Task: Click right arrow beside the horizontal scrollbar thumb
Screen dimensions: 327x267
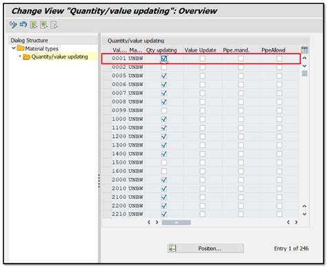Action: point(157,222)
